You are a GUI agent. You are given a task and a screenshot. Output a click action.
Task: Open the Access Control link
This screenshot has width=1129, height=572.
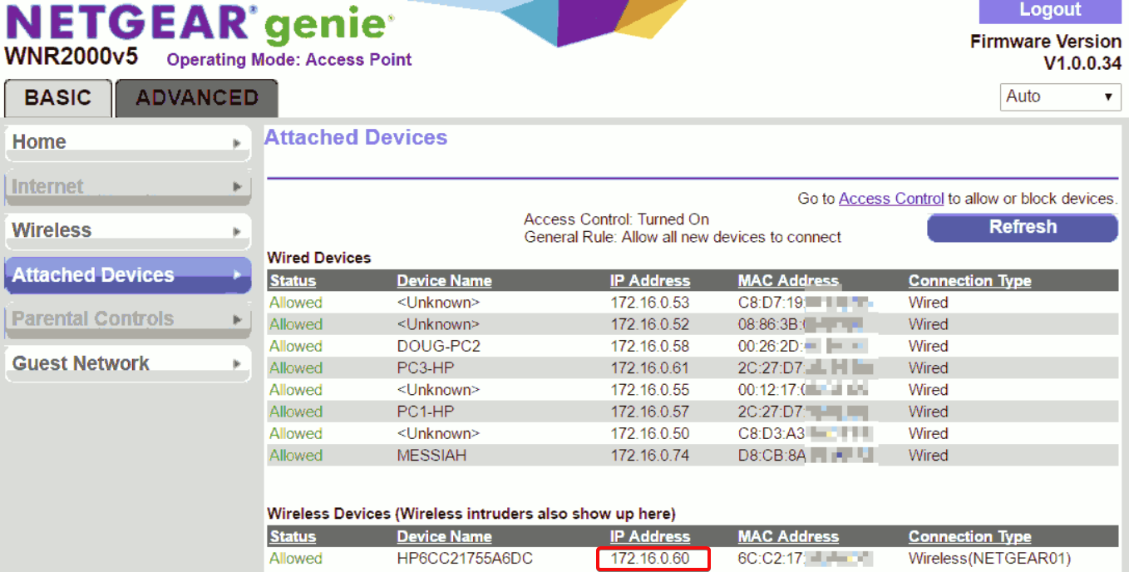coord(891,199)
